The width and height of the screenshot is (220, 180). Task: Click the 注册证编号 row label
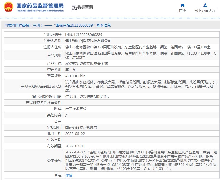coord(52,35)
